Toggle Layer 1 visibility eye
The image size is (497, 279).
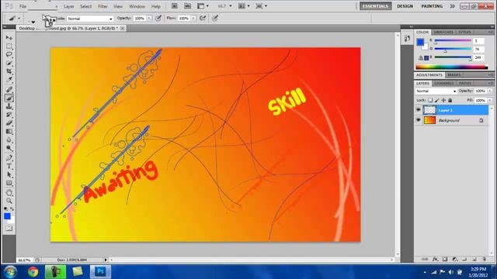[419, 110]
